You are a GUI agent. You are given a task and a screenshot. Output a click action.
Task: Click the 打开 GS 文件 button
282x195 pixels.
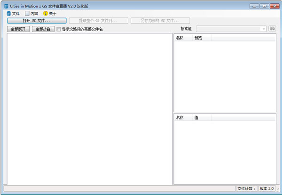(37, 21)
